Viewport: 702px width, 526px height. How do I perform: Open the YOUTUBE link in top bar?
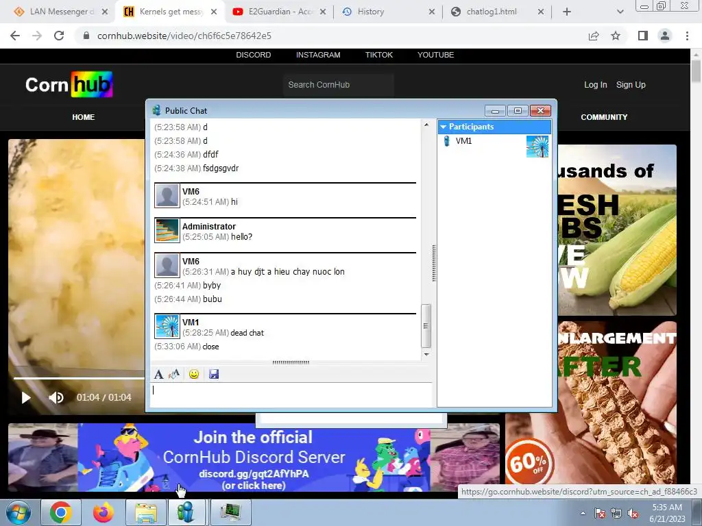[x=435, y=55]
